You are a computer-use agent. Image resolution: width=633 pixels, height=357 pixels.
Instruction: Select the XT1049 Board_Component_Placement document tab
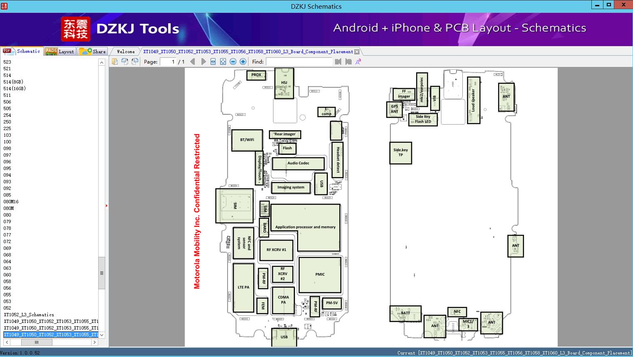click(248, 52)
